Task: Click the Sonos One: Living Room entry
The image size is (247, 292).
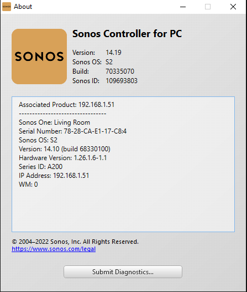Action: pyautogui.click(x=54, y=122)
